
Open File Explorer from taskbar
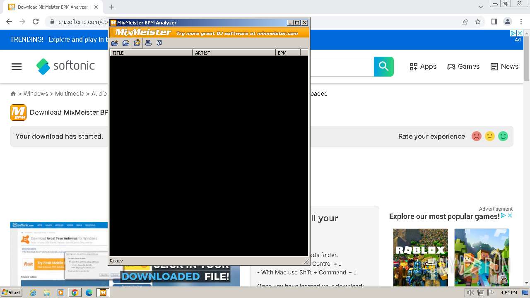tap(47, 293)
